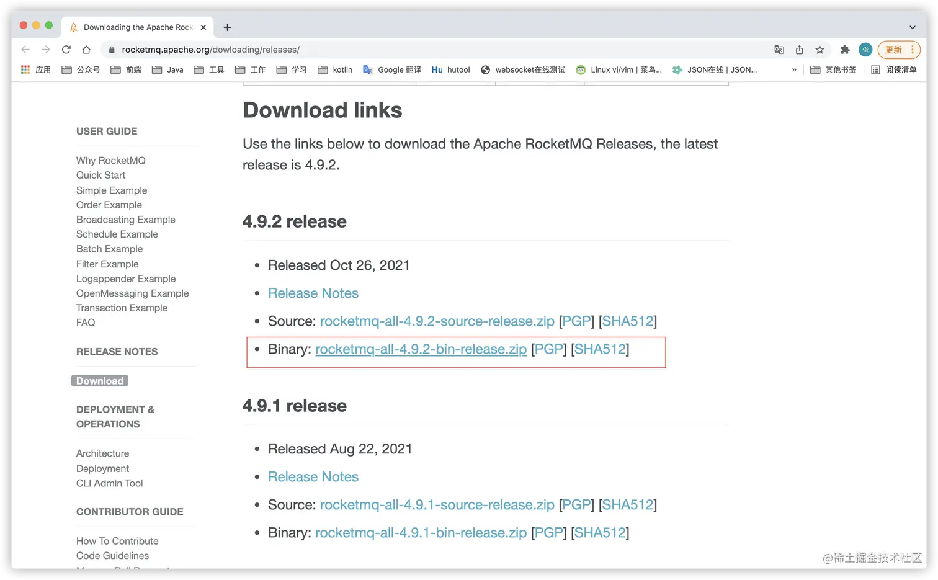Open the browser home icon
The width and height of the screenshot is (938, 580).
coord(86,50)
